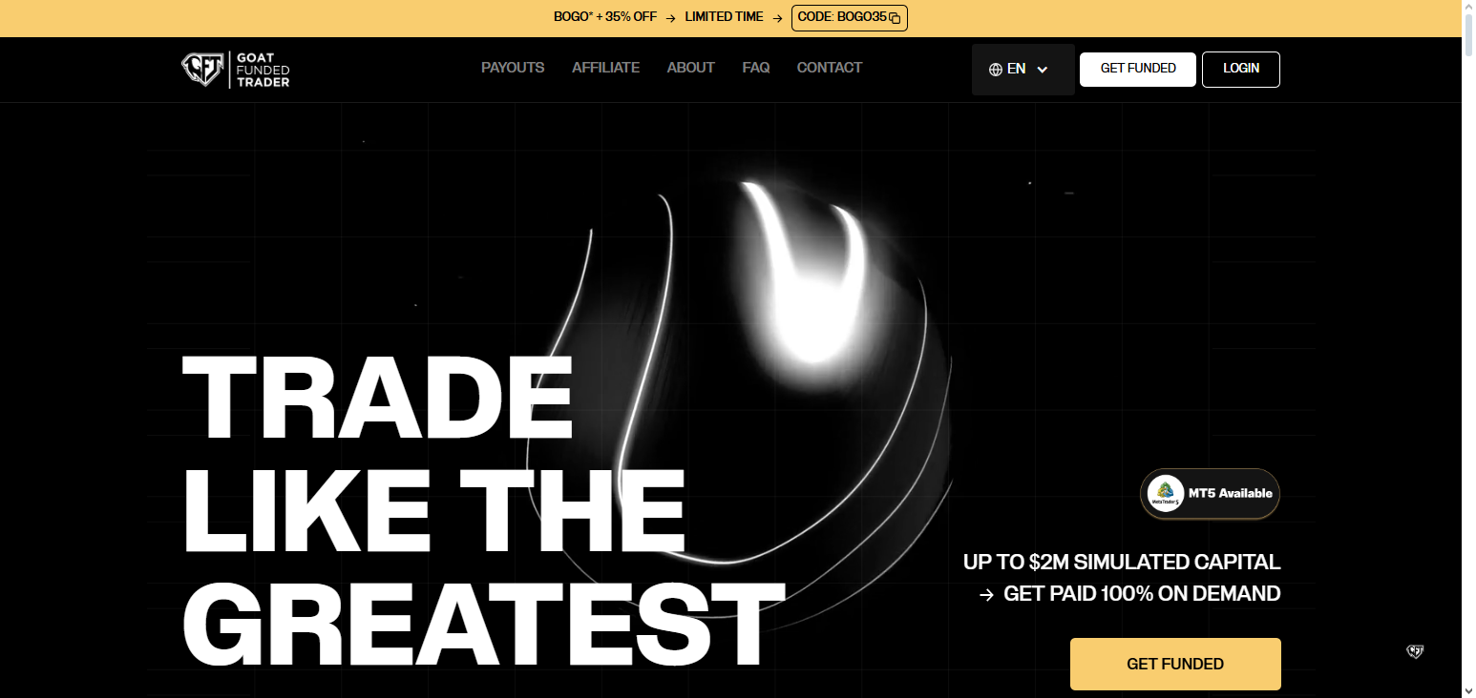The width and height of the screenshot is (1476, 698).
Task: Click the MetaTrader 5 round icon
Action: point(1166,494)
